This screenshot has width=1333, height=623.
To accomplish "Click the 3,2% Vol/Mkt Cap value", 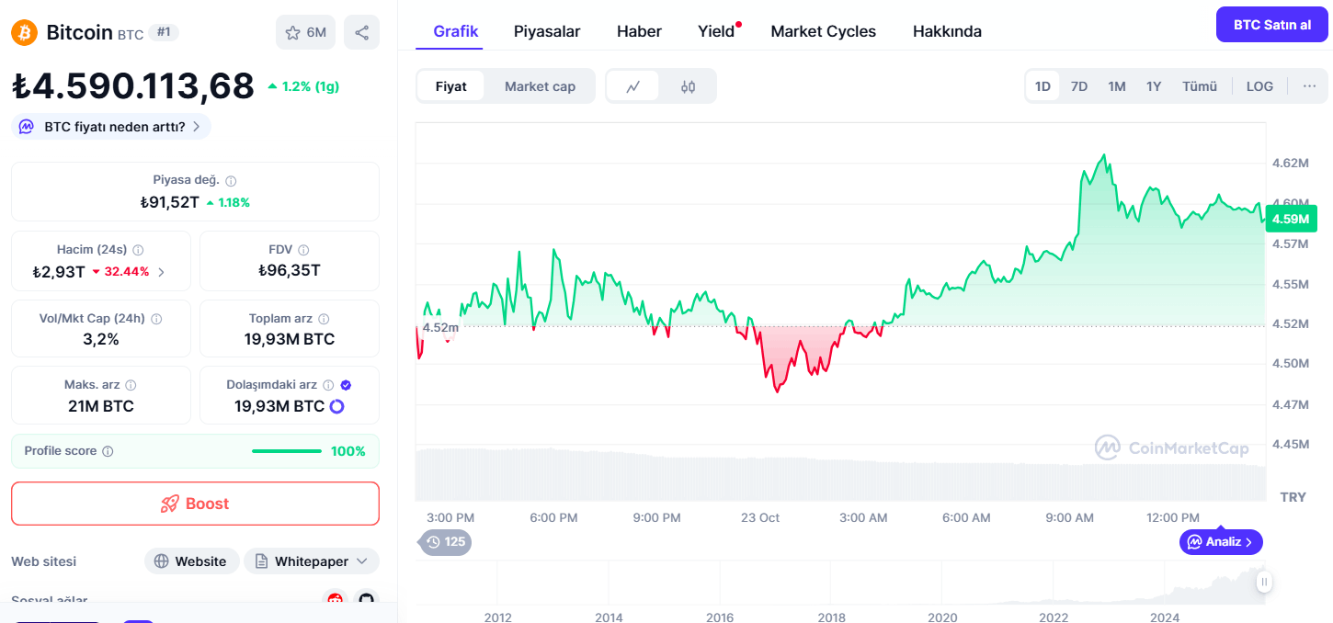I will coord(101,339).
